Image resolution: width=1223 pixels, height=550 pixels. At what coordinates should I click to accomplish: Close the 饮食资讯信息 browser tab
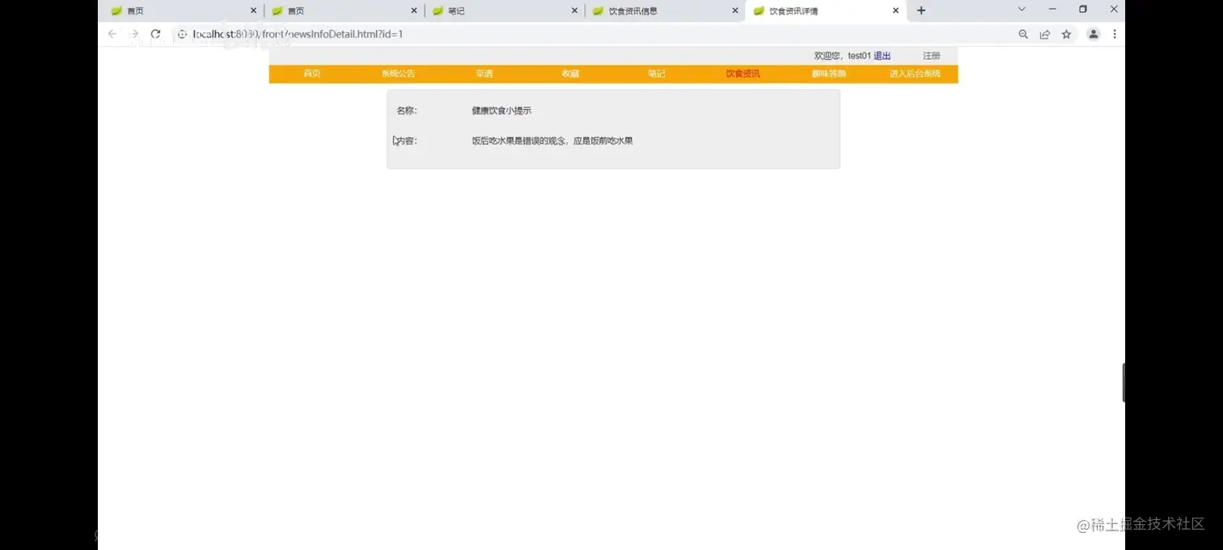tap(735, 11)
